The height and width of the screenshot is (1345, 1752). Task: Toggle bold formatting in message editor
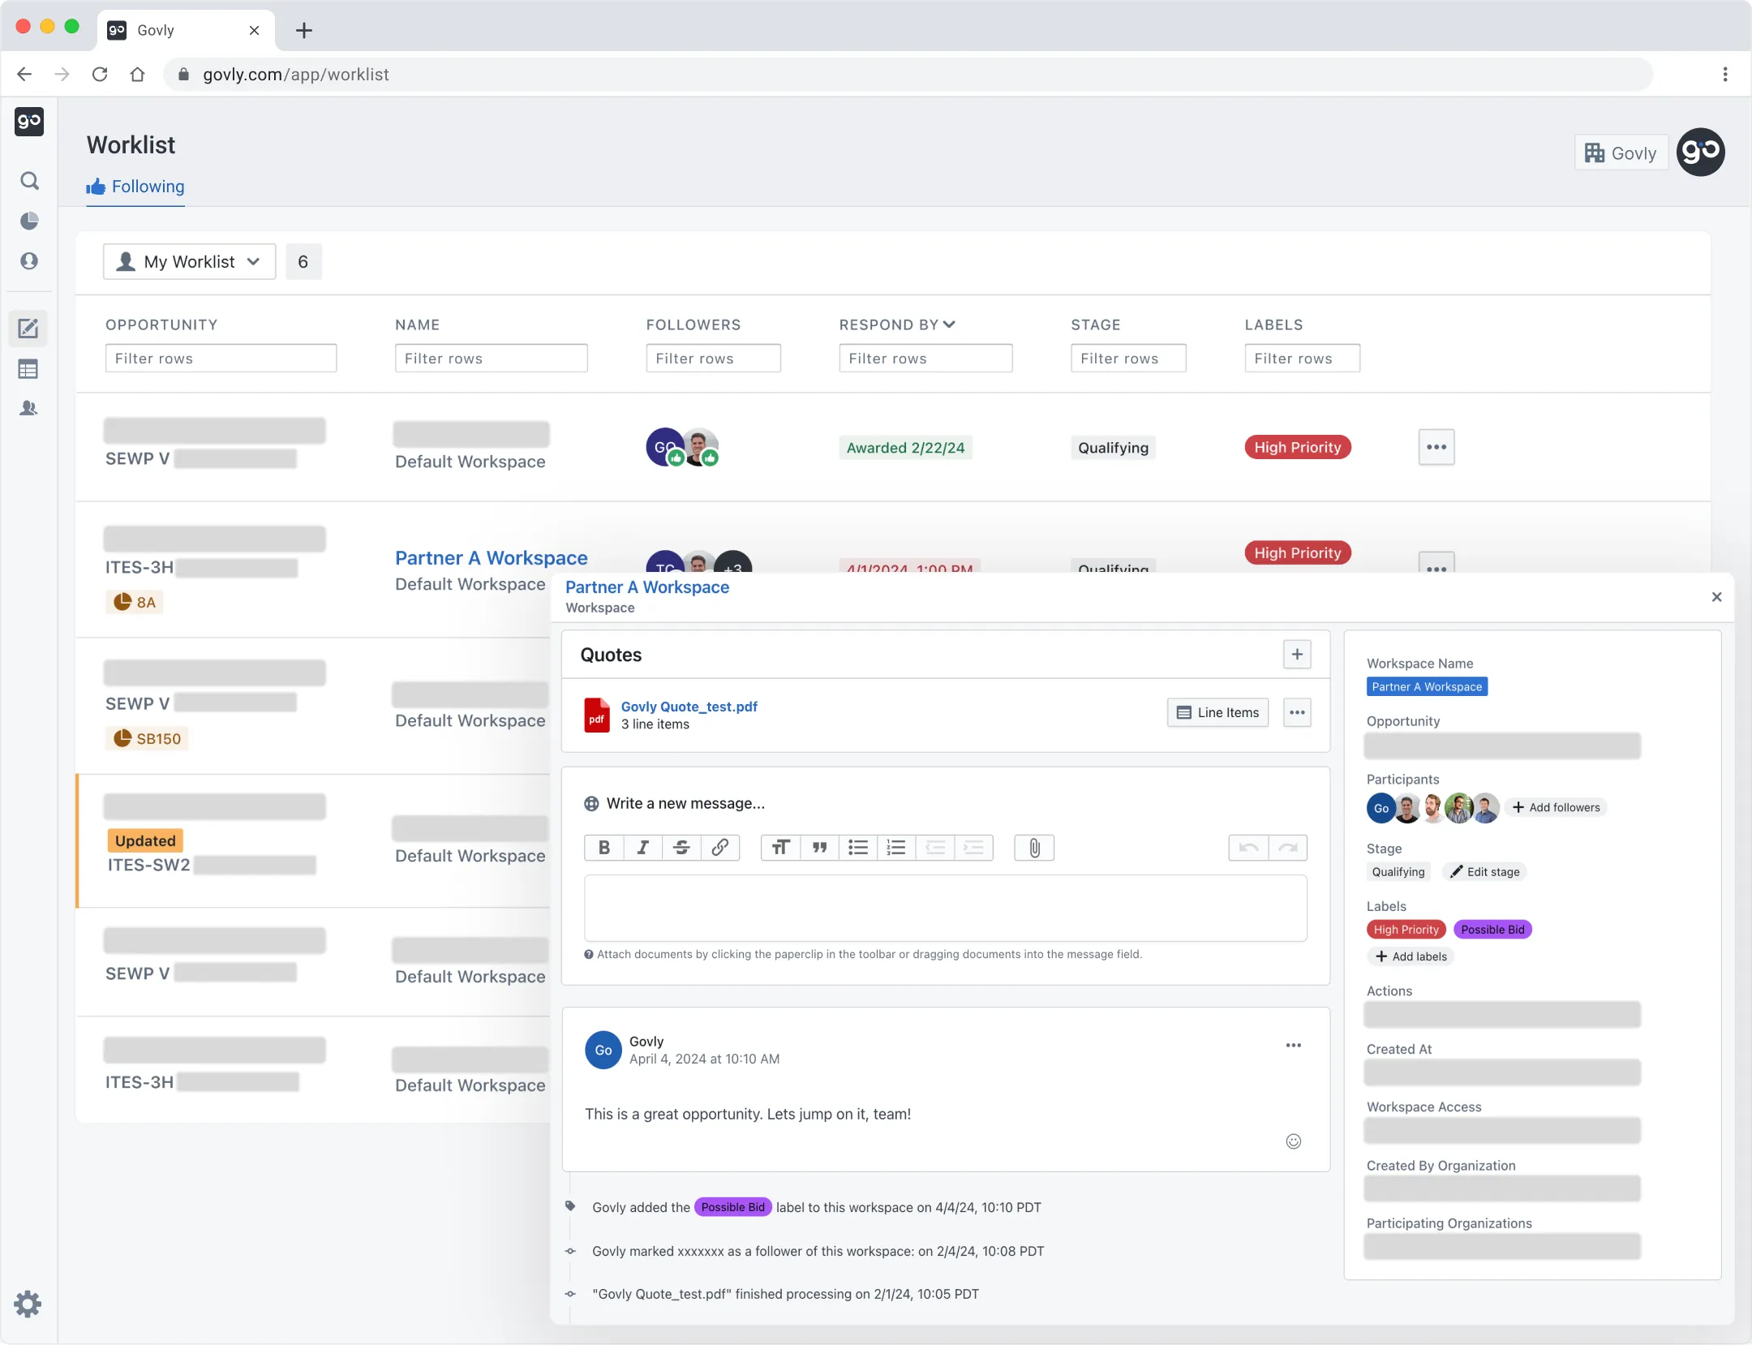(x=604, y=848)
